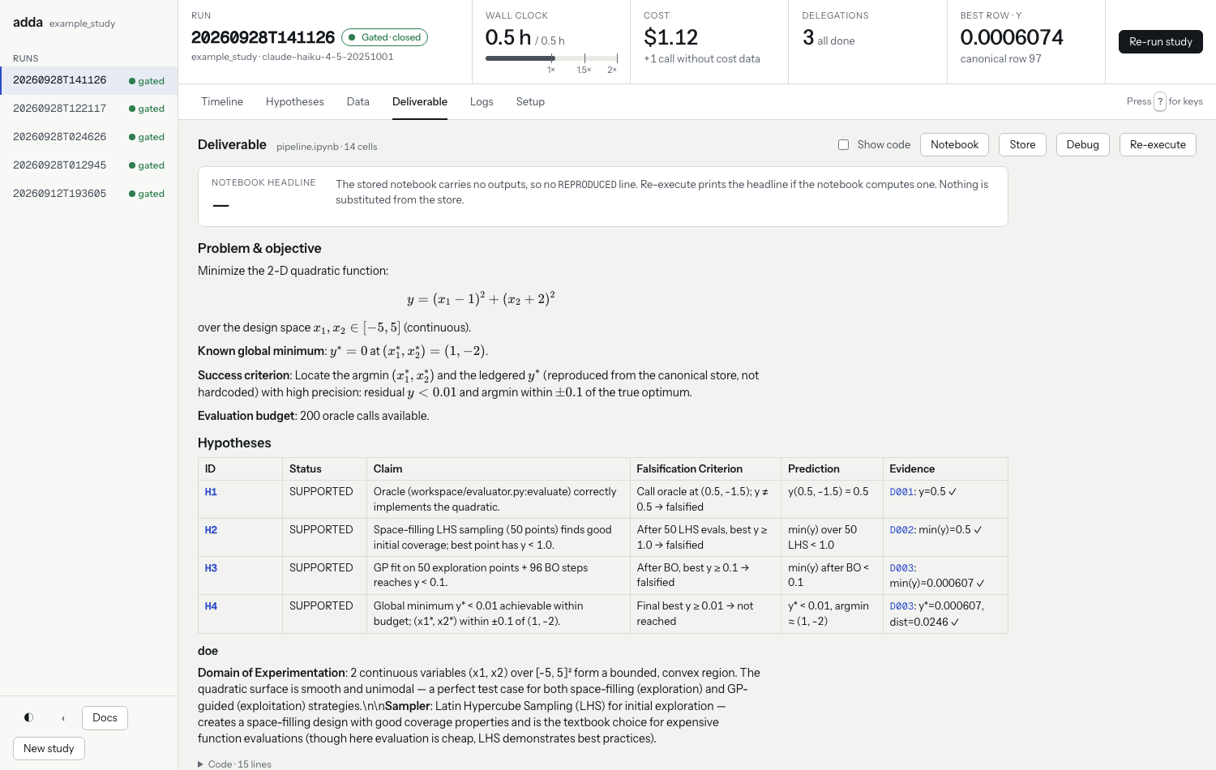Click the cost value $1.12

pyautogui.click(x=670, y=37)
